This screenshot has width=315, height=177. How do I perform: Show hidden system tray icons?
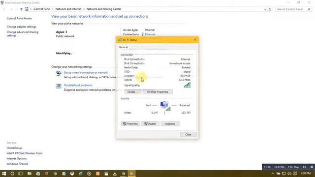(273, 174)
